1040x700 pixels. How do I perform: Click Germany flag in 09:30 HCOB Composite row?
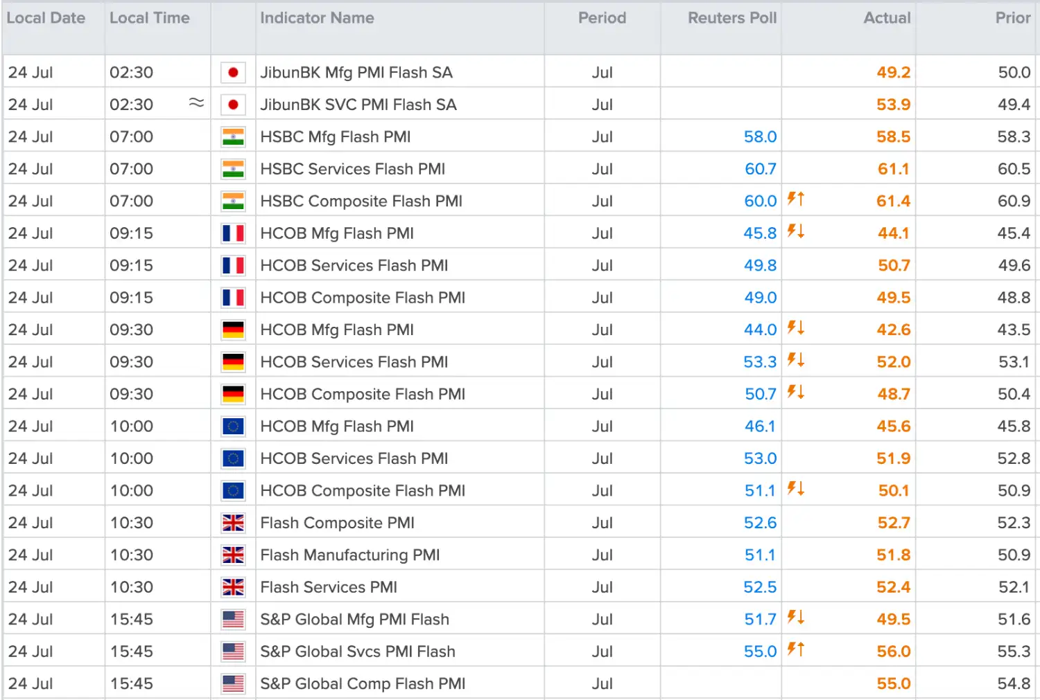pyautogui.click(x=233, y=395)
